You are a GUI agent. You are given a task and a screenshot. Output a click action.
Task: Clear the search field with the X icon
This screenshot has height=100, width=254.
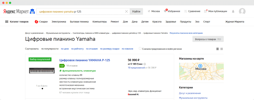coord(126,11)
